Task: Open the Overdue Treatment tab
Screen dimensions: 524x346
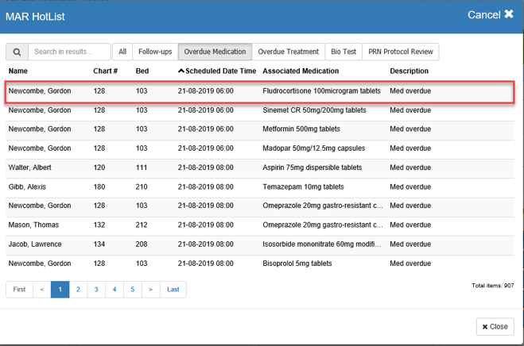Action: (x=288, y=52)
